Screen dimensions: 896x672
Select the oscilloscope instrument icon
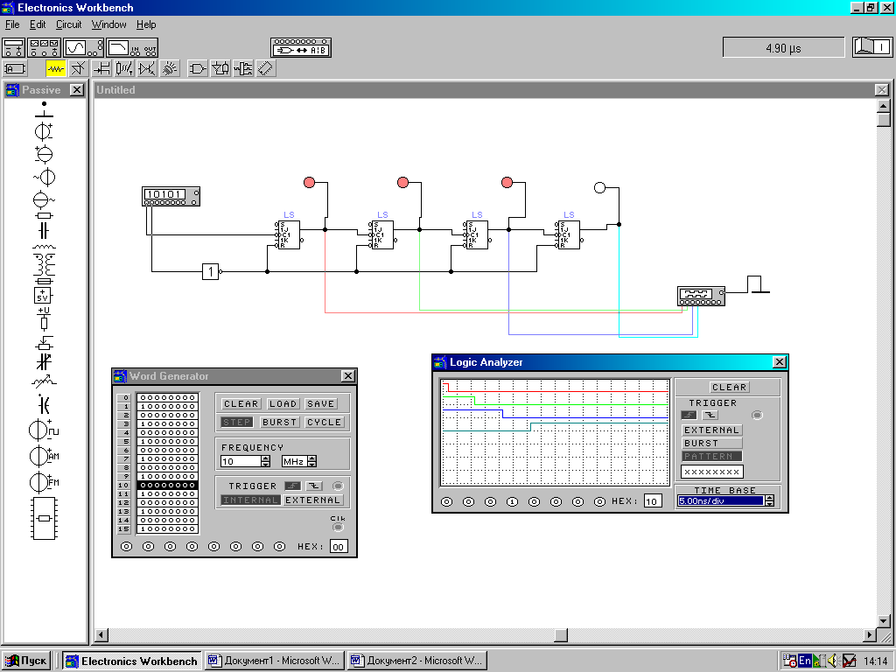(84, 48)
